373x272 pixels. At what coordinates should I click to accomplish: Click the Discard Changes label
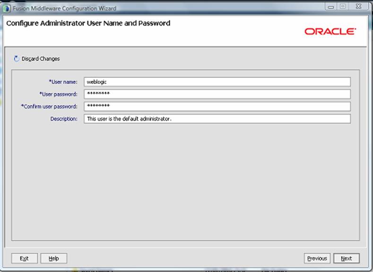pyautogui.click(x=41, y=59)
